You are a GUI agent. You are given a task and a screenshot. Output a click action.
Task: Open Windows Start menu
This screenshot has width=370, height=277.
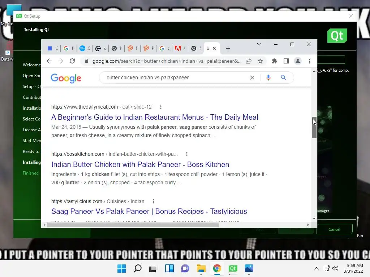coord(121,268)
